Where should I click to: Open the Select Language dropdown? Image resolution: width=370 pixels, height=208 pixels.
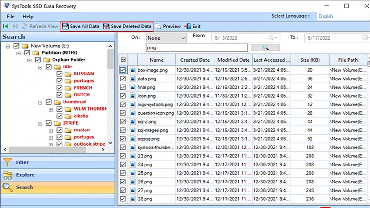point(343,16)
